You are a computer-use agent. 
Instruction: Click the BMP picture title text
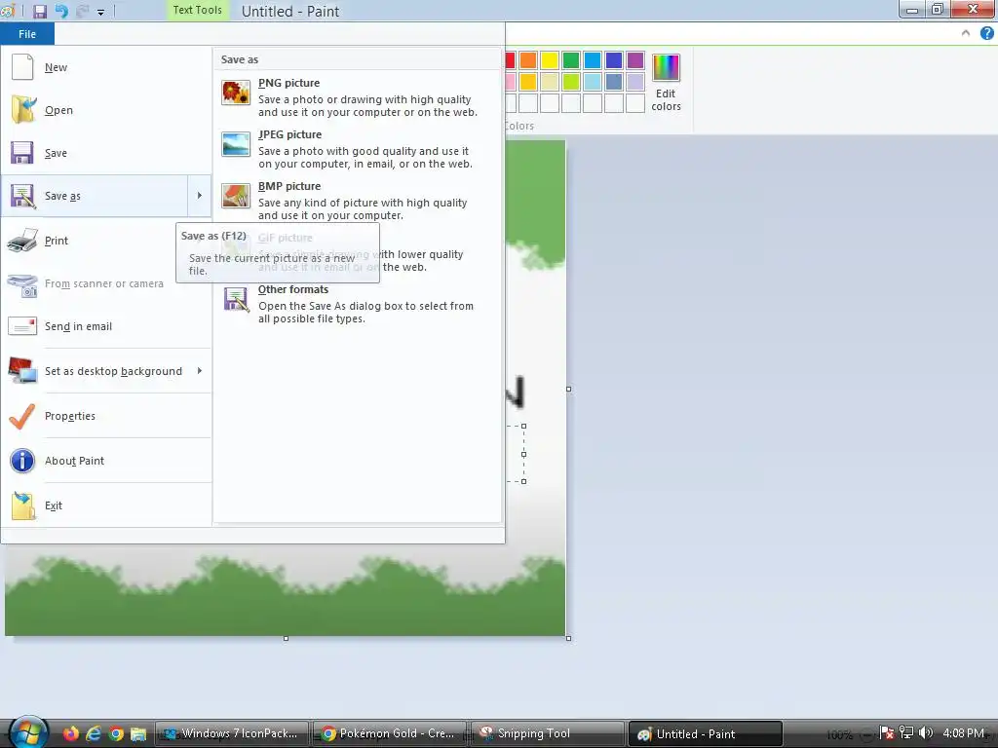click(288, 186)
